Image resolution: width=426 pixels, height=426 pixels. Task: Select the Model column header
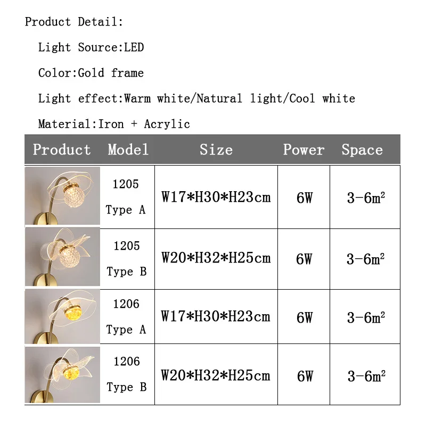point(128,150)
